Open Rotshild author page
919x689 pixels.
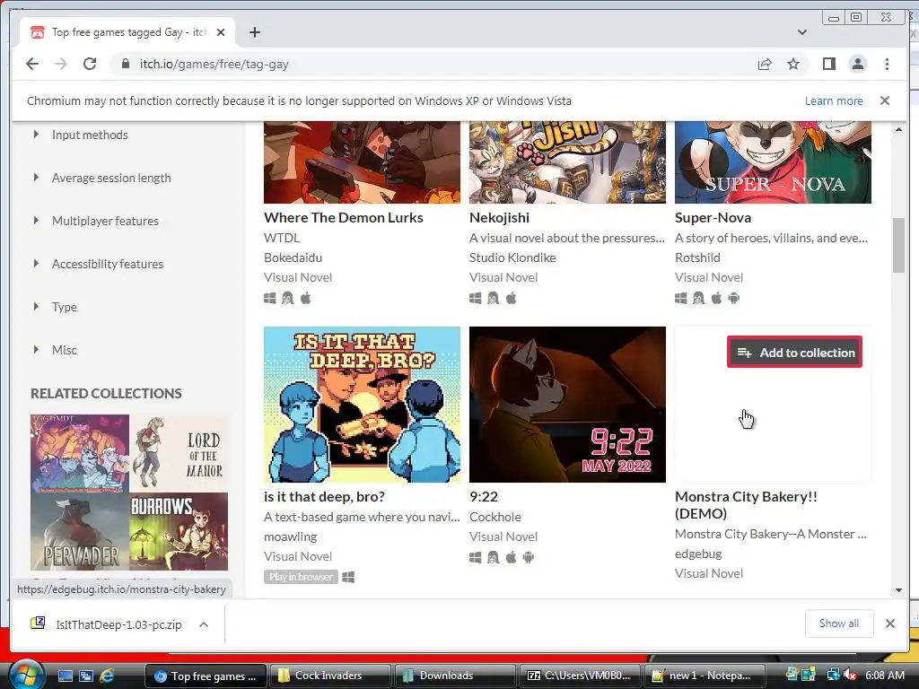697,257
